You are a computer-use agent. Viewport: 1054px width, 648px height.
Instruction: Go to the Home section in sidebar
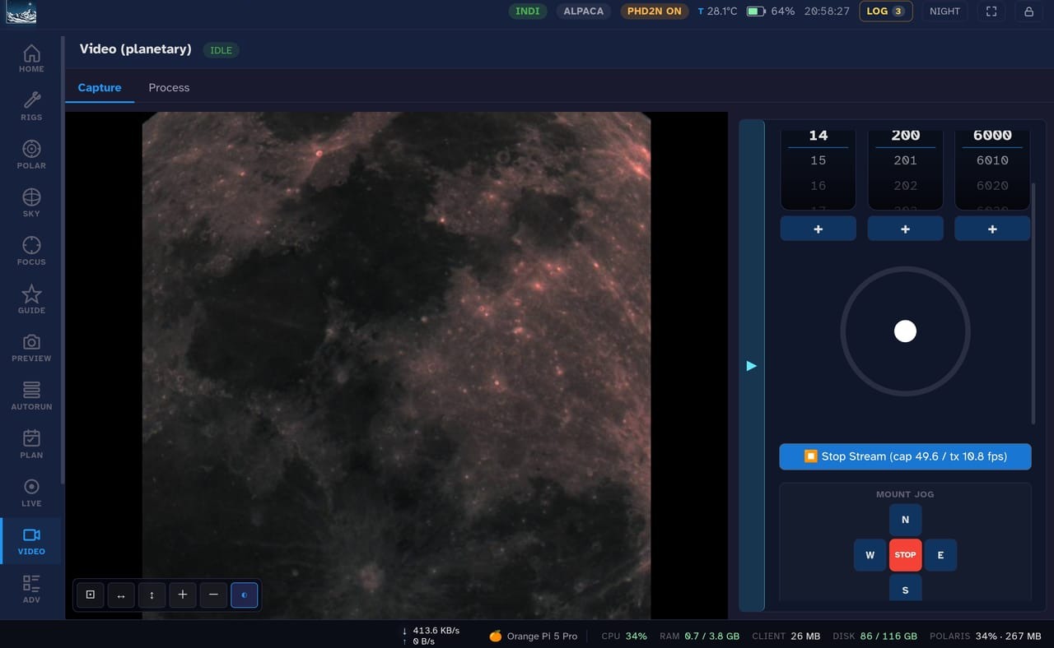click(31, 59)
